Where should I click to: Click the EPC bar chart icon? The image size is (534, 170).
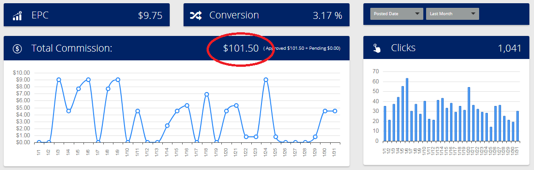click(17, 16)
